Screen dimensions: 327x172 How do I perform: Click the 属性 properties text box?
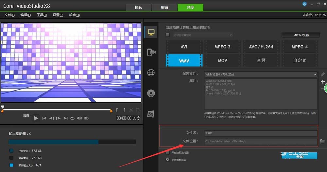[x=261, y=94]
